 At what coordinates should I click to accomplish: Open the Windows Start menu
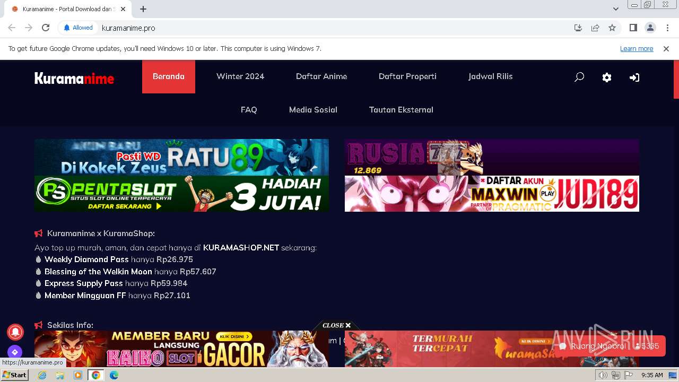[x=15, y=375]
